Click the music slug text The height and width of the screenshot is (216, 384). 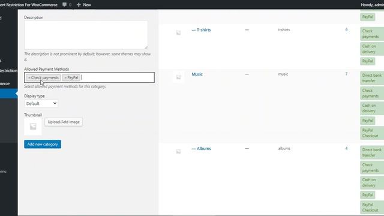[283, 74]
